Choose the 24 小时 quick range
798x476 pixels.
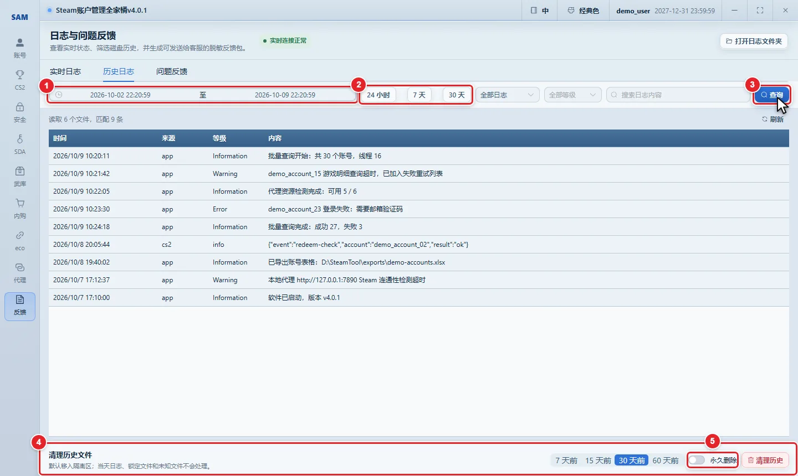tap(378, 95)
